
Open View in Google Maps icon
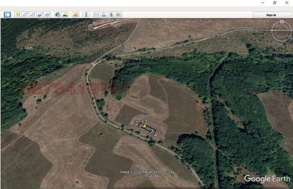(119, 15)
